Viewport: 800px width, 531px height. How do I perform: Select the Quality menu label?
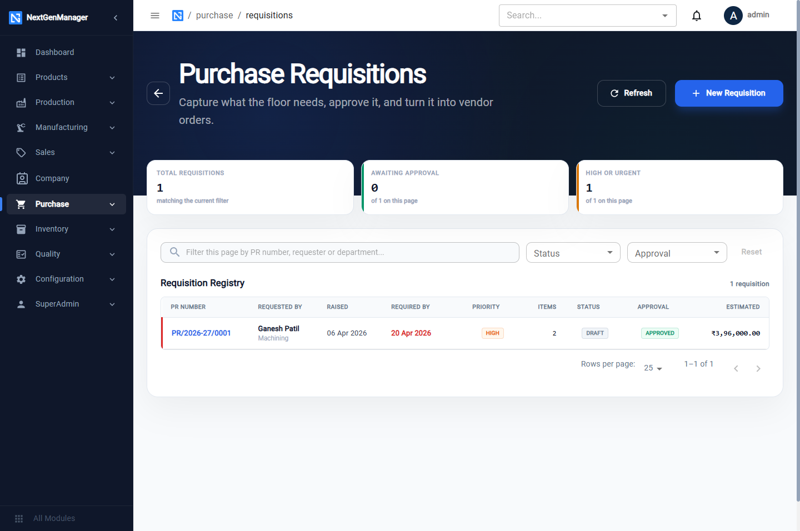coord(48,254)
